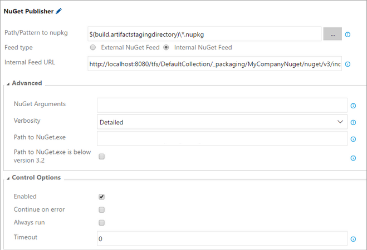Click the browse ellipsis button for nupkg path

click(332, 34)
